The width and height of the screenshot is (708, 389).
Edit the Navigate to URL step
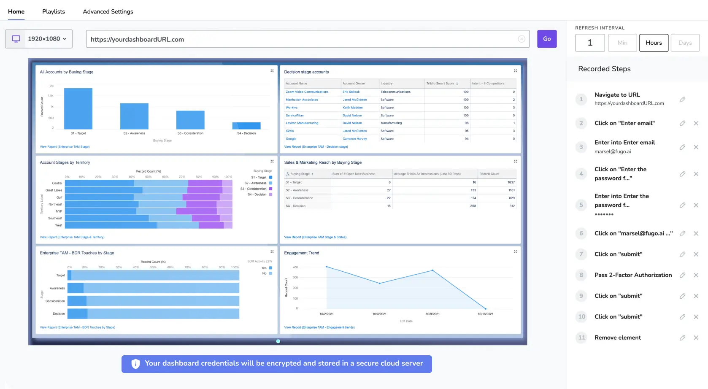click(x=682, y=100)
